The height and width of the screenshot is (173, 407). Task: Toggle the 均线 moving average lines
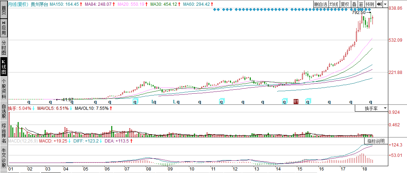pos(334,4)
